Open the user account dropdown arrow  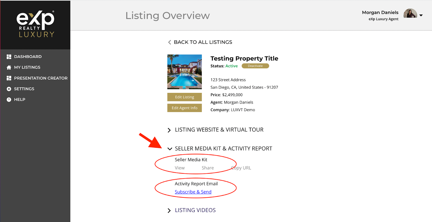pyautogui.click(x=421, y=15)
